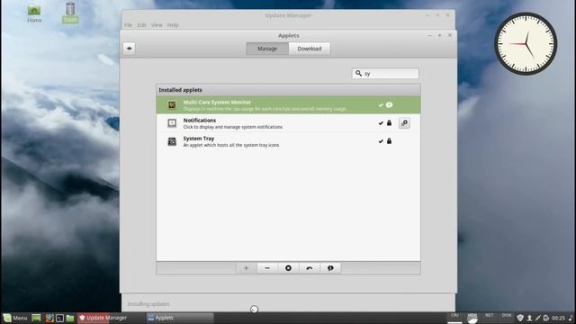Click the Multi-Core System Monitor applet icon
576x324 pixels.
coord(172,105)
